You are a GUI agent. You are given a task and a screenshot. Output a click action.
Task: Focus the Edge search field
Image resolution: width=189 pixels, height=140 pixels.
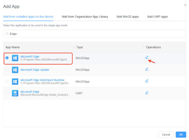pyautogui.click(x=94, y=34)
